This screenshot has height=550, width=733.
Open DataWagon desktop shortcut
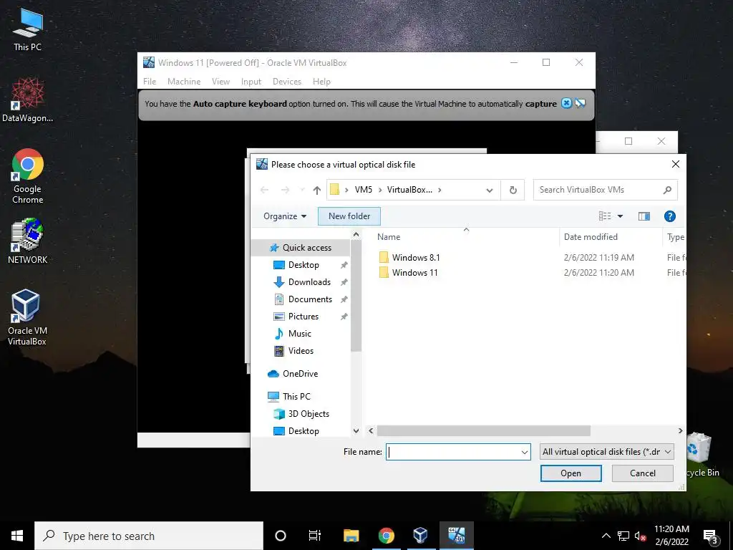pos(27,100)
